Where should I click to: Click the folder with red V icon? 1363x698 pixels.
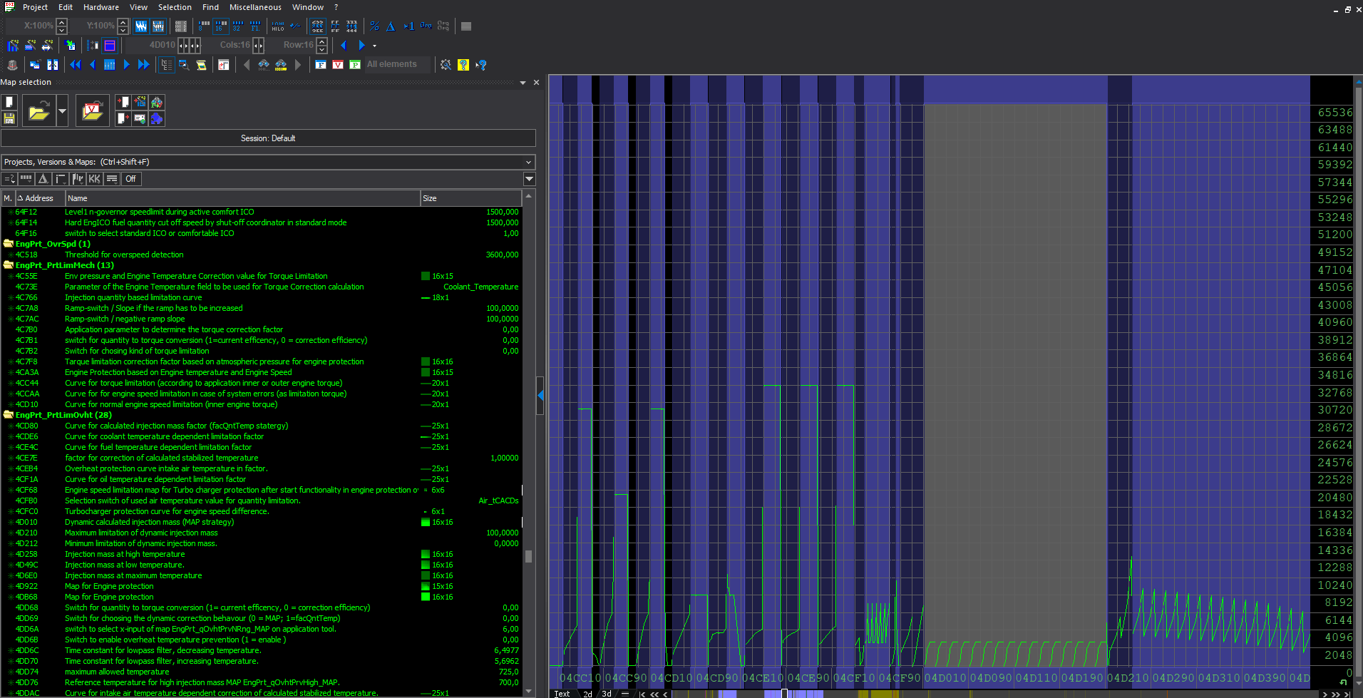click(x=93, y=111)
